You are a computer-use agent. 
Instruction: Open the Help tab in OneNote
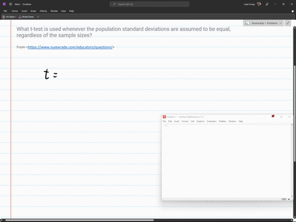click(72, 11)
